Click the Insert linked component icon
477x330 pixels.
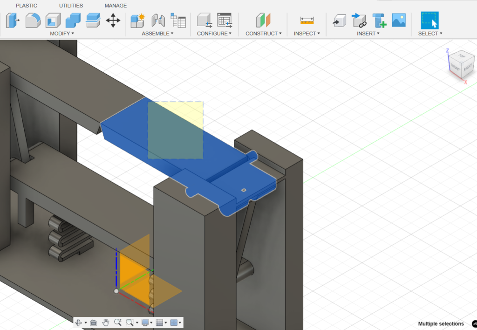coord(359,21)
